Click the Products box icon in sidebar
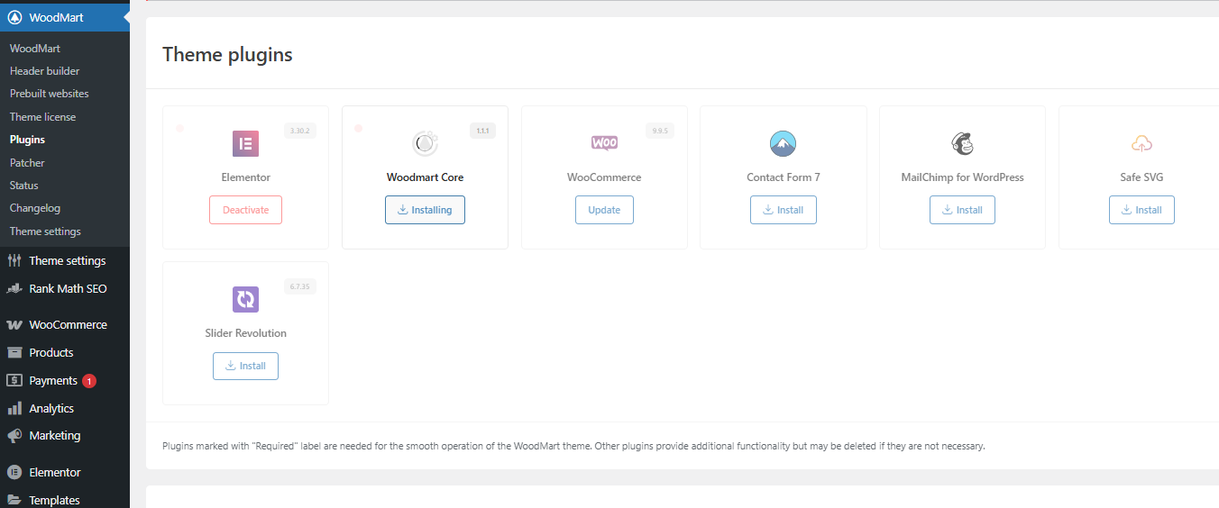The height and width of the screenshot is (508, 1219). click(x=14, y=352)
